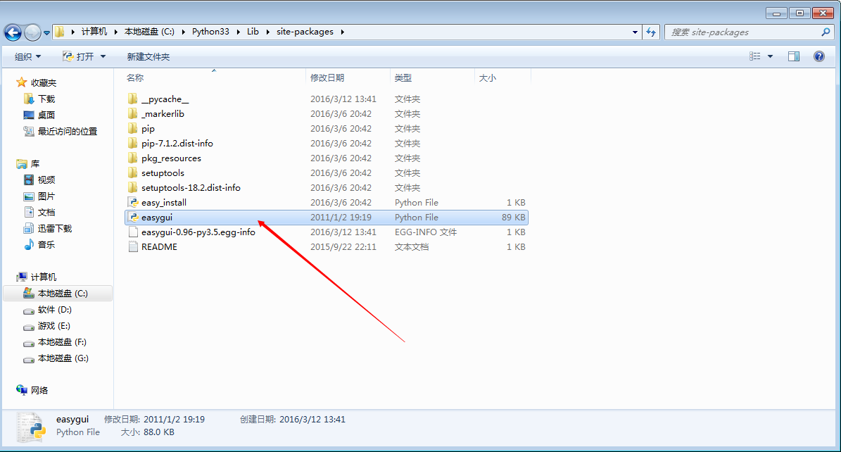Viewport: 841px width, 452px height.
Task: Expand the view options dropdown arrow
Action: pyautogui.click(x=770, y=56)
